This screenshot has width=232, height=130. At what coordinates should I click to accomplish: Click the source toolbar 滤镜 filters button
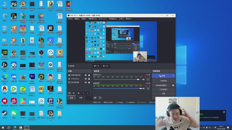click(x=106, y=66)
